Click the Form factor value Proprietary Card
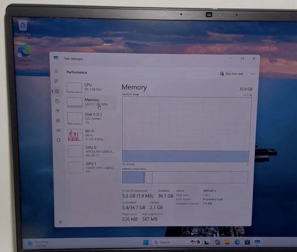Screen dimensions: 297x252 (213, 199)
